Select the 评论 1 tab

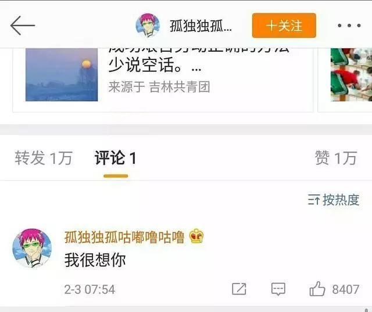116,158
